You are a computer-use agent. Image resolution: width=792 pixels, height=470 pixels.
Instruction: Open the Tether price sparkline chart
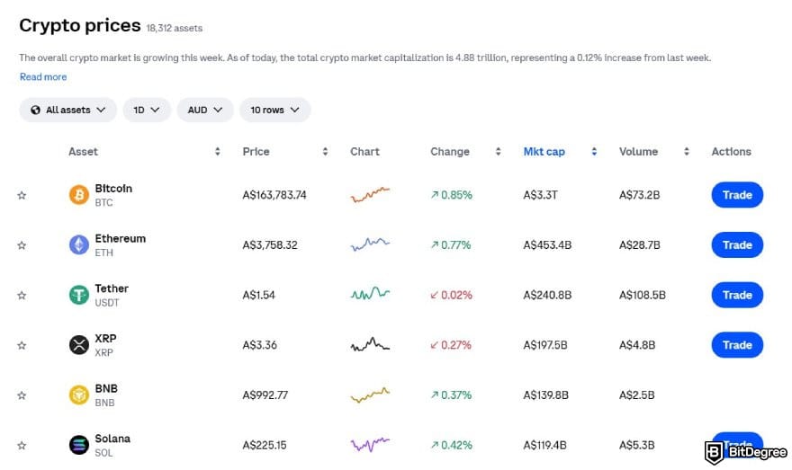(x=370, y=294)
